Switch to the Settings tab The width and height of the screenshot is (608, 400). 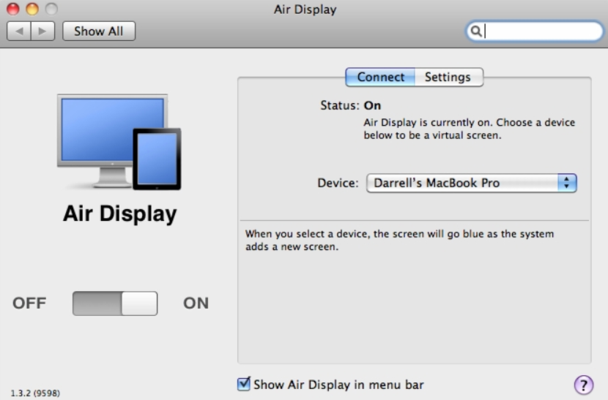click(x=448, y=77)
